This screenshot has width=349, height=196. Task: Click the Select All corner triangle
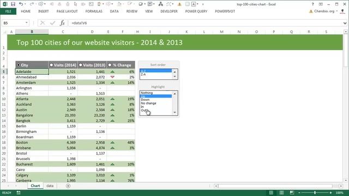click(5, 32)
